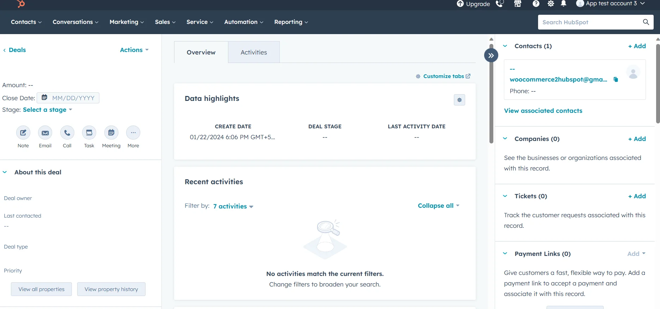660x309 pixels.
Task: Open the Reporting navigation menu
Action: pyautogui.click(x=291, y=22)
